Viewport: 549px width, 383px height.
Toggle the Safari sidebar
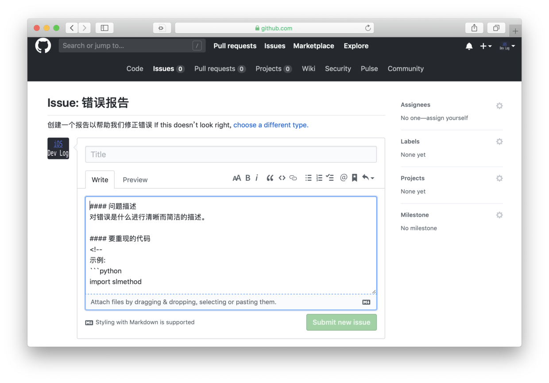click(x=104, y=28)
